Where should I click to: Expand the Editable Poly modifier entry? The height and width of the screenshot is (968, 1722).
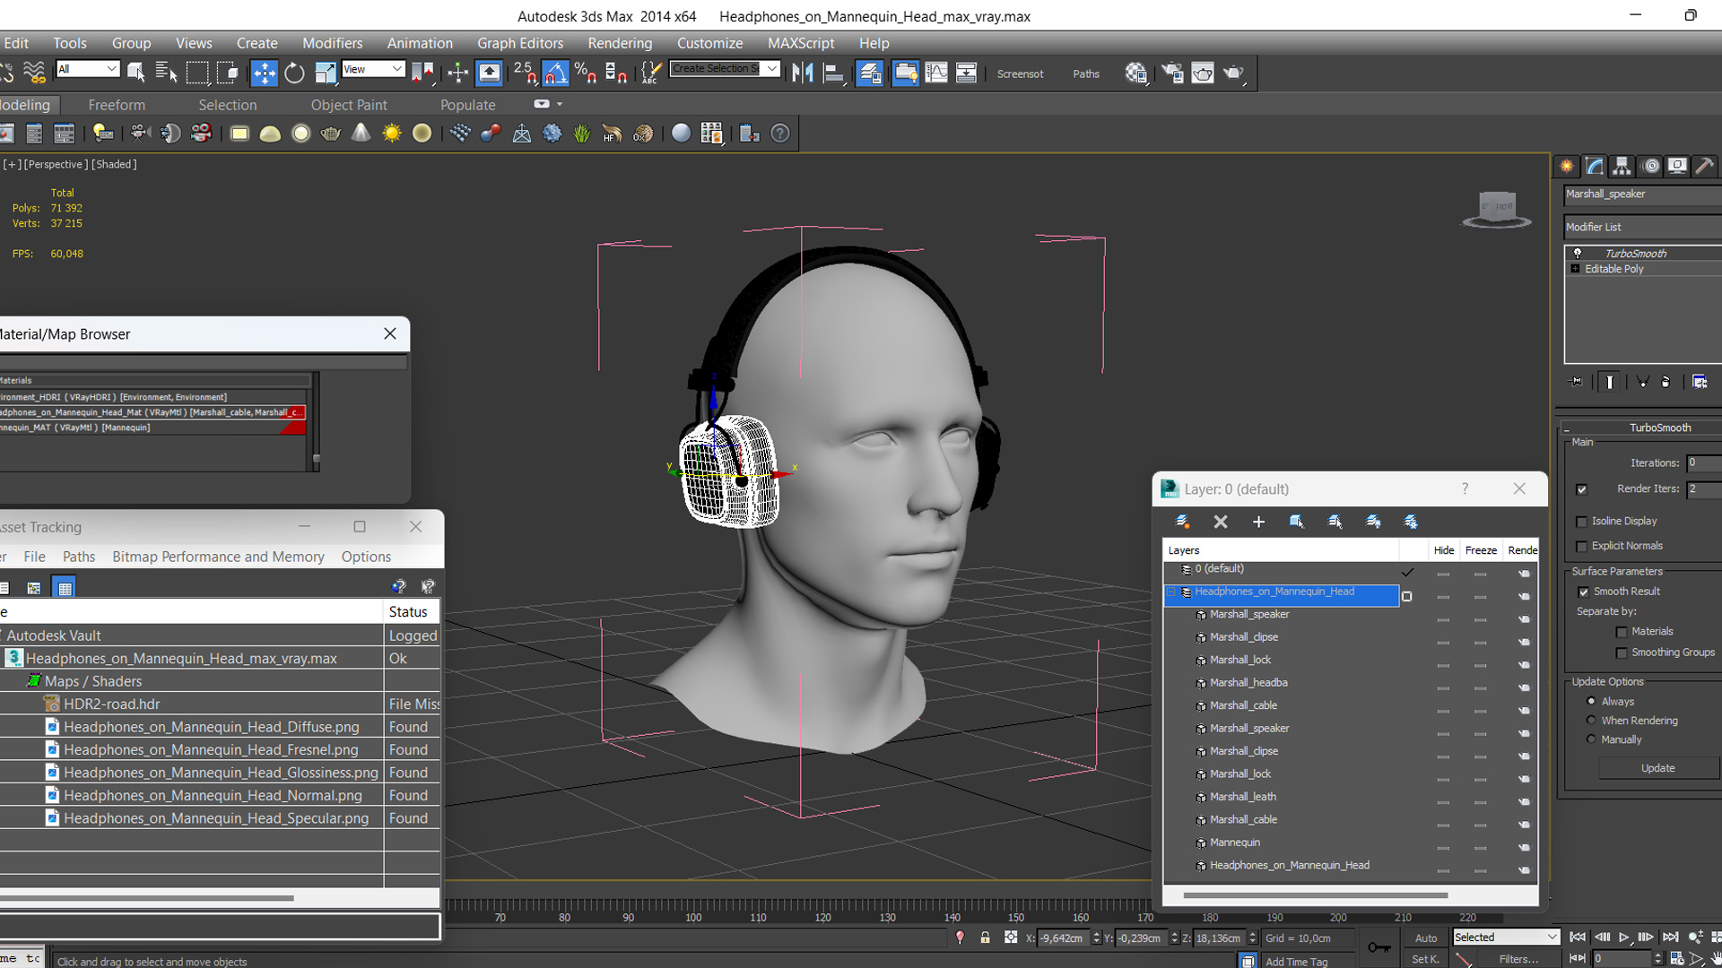(x=1575, y=269)
